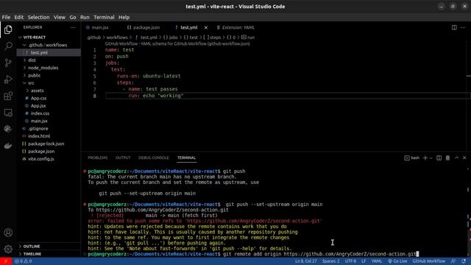Collapse the src folder
Image resolution: width=471 pixels, height=265 pixels.
[31, 83]
